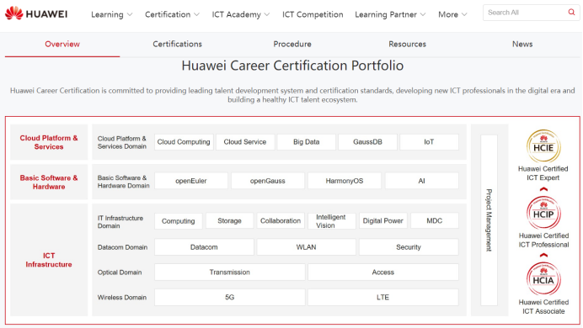This screenshot has height=328, width=583.
Task: Click the HCIP badge icon
Action: pyautogui.click(x=543, y=213)
